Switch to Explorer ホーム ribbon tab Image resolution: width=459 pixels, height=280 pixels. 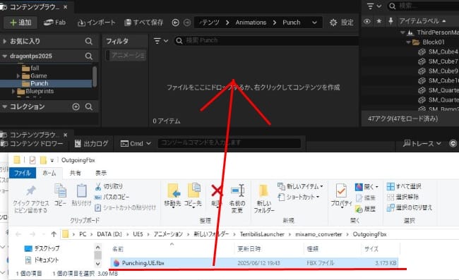point(49,173)
